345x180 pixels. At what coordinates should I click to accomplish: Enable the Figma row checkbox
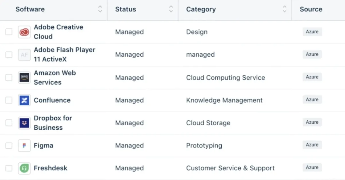[x=9, y=145]
